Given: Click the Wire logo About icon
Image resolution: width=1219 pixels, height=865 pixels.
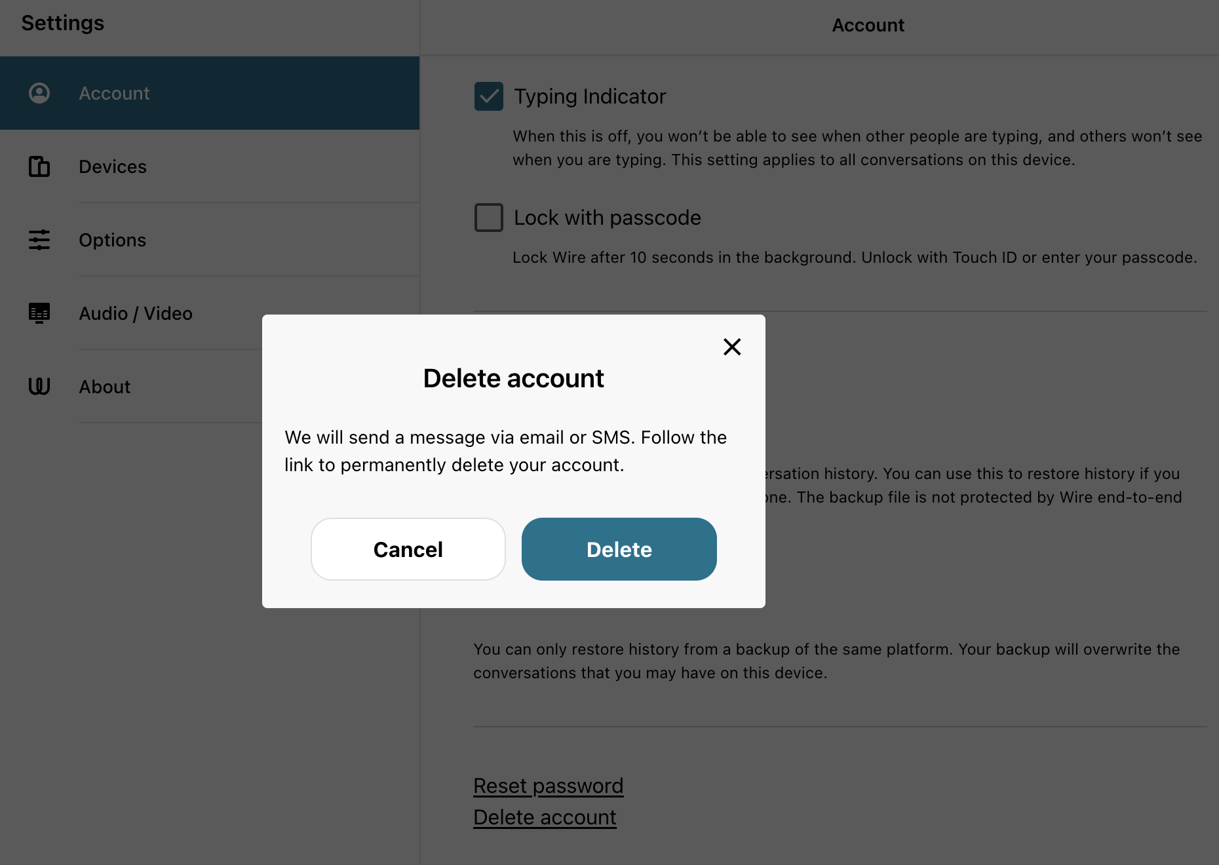Looking at the screenshot, I should click(x=39, y=387).
